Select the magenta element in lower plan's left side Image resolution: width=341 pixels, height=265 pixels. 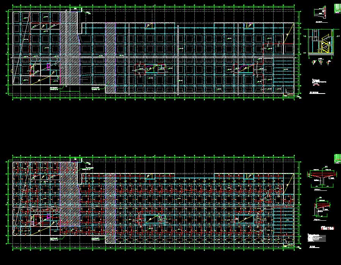48,217
